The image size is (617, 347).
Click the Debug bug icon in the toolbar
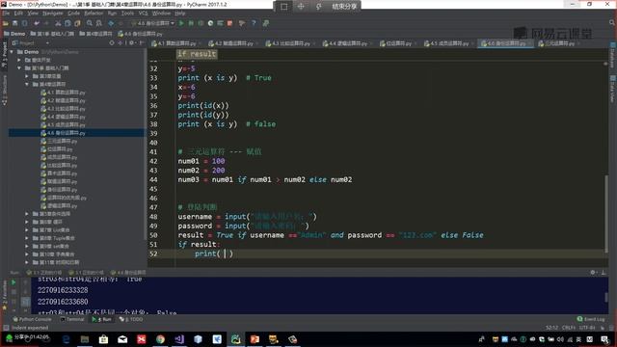pos(191,23)
